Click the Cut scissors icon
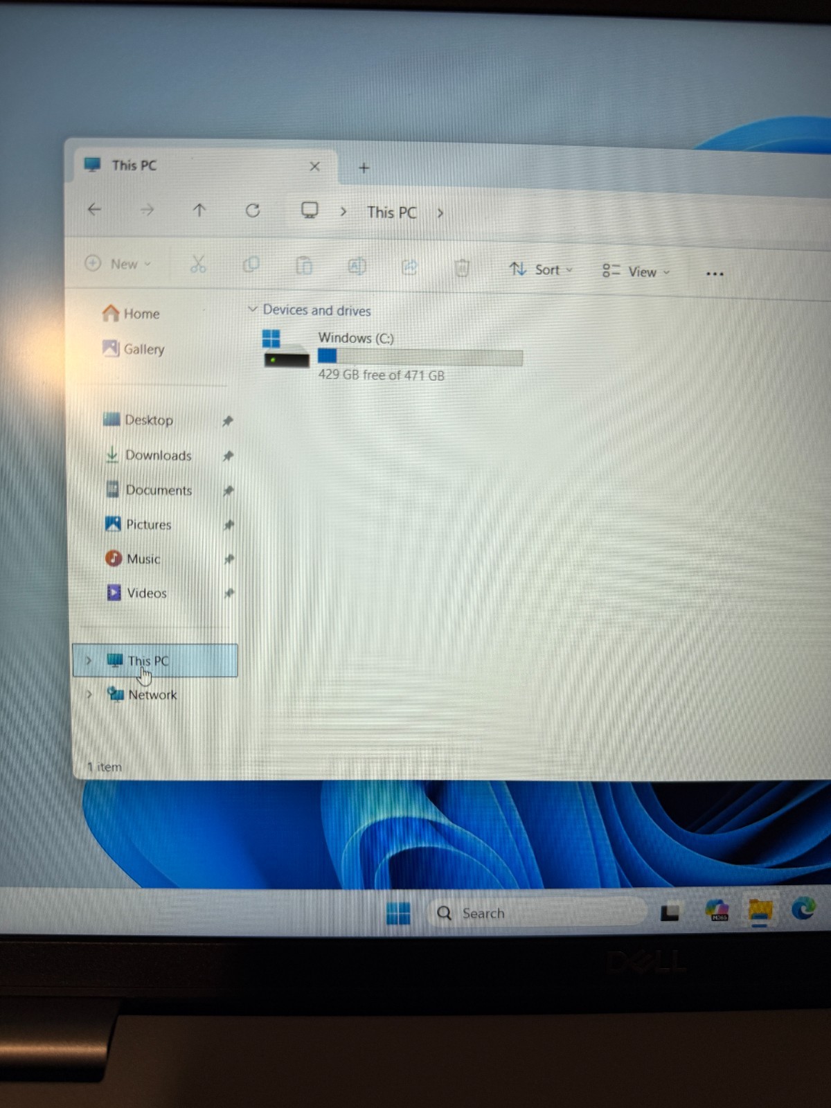 point(198,264)
